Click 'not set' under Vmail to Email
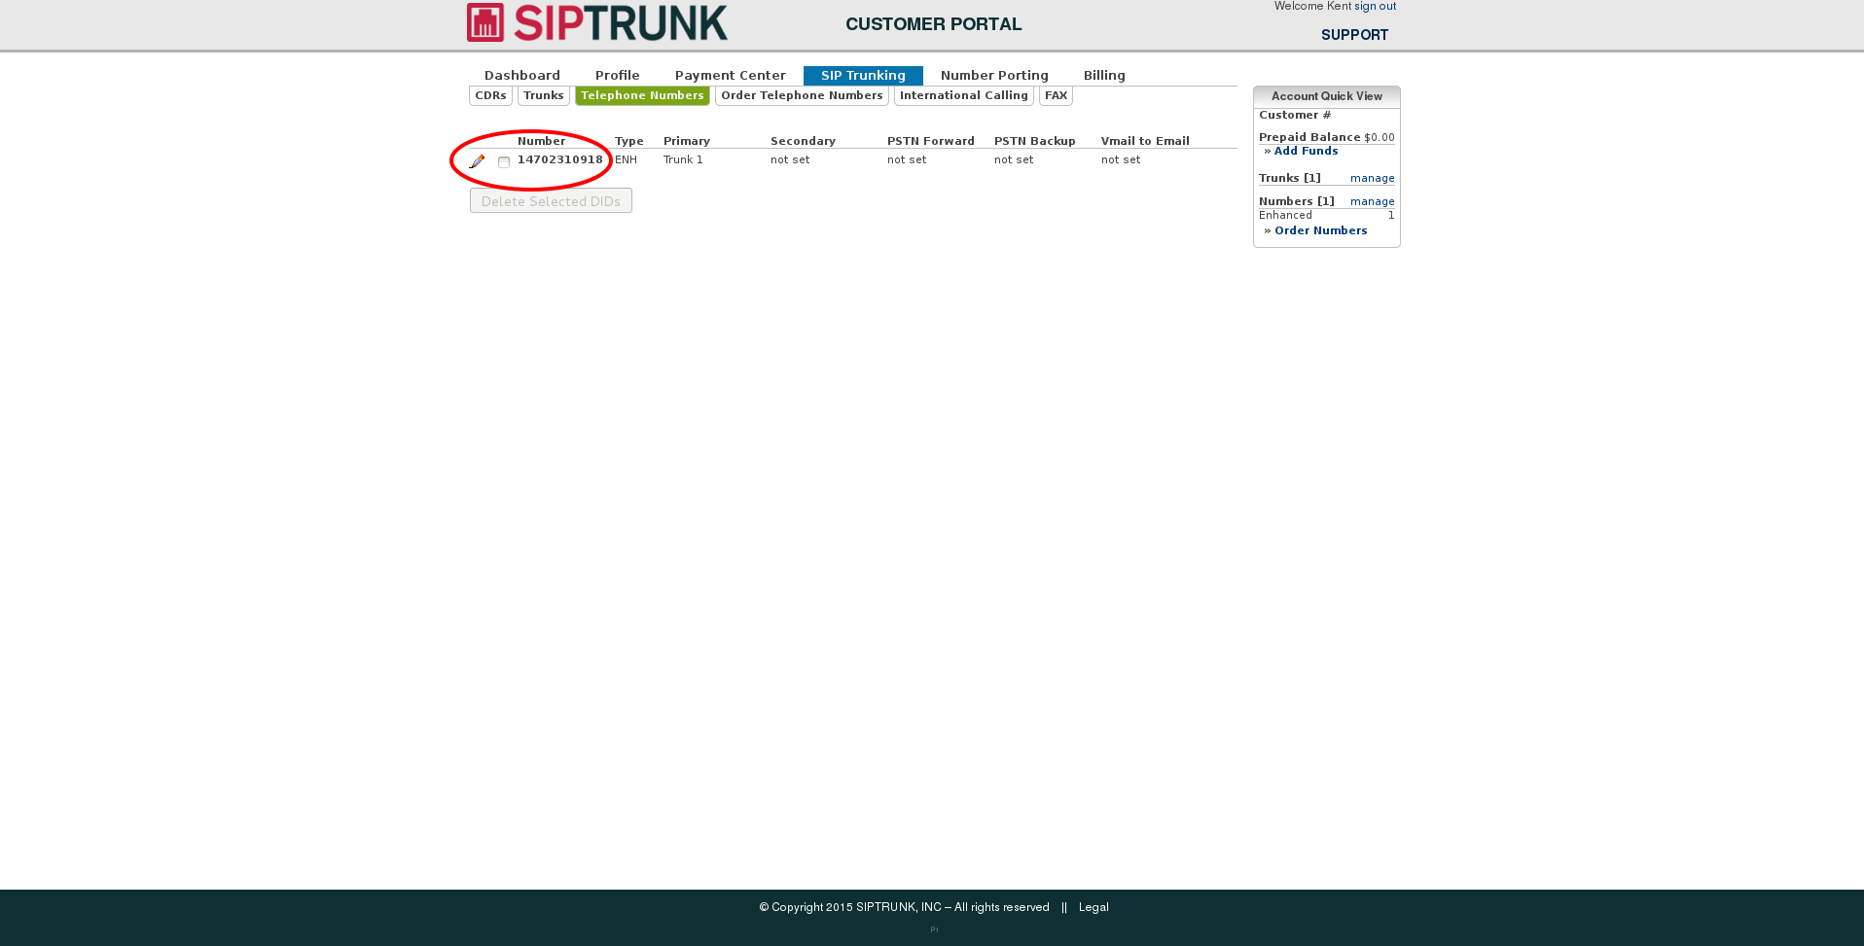The height and width of the screenshot is (946, 1864). pos(1121,160)
